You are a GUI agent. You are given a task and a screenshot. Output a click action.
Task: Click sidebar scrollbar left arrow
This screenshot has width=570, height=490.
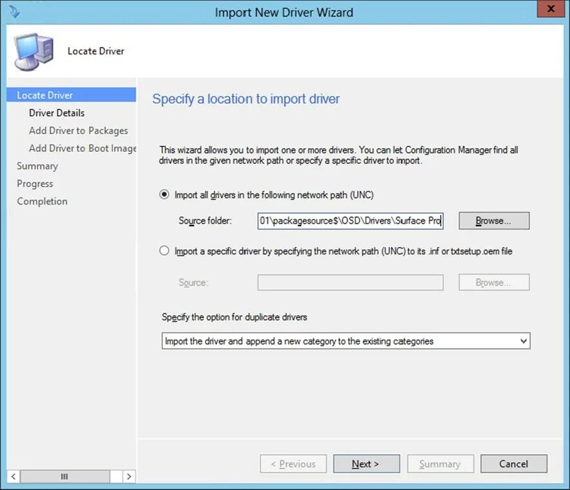coord(14,476)
